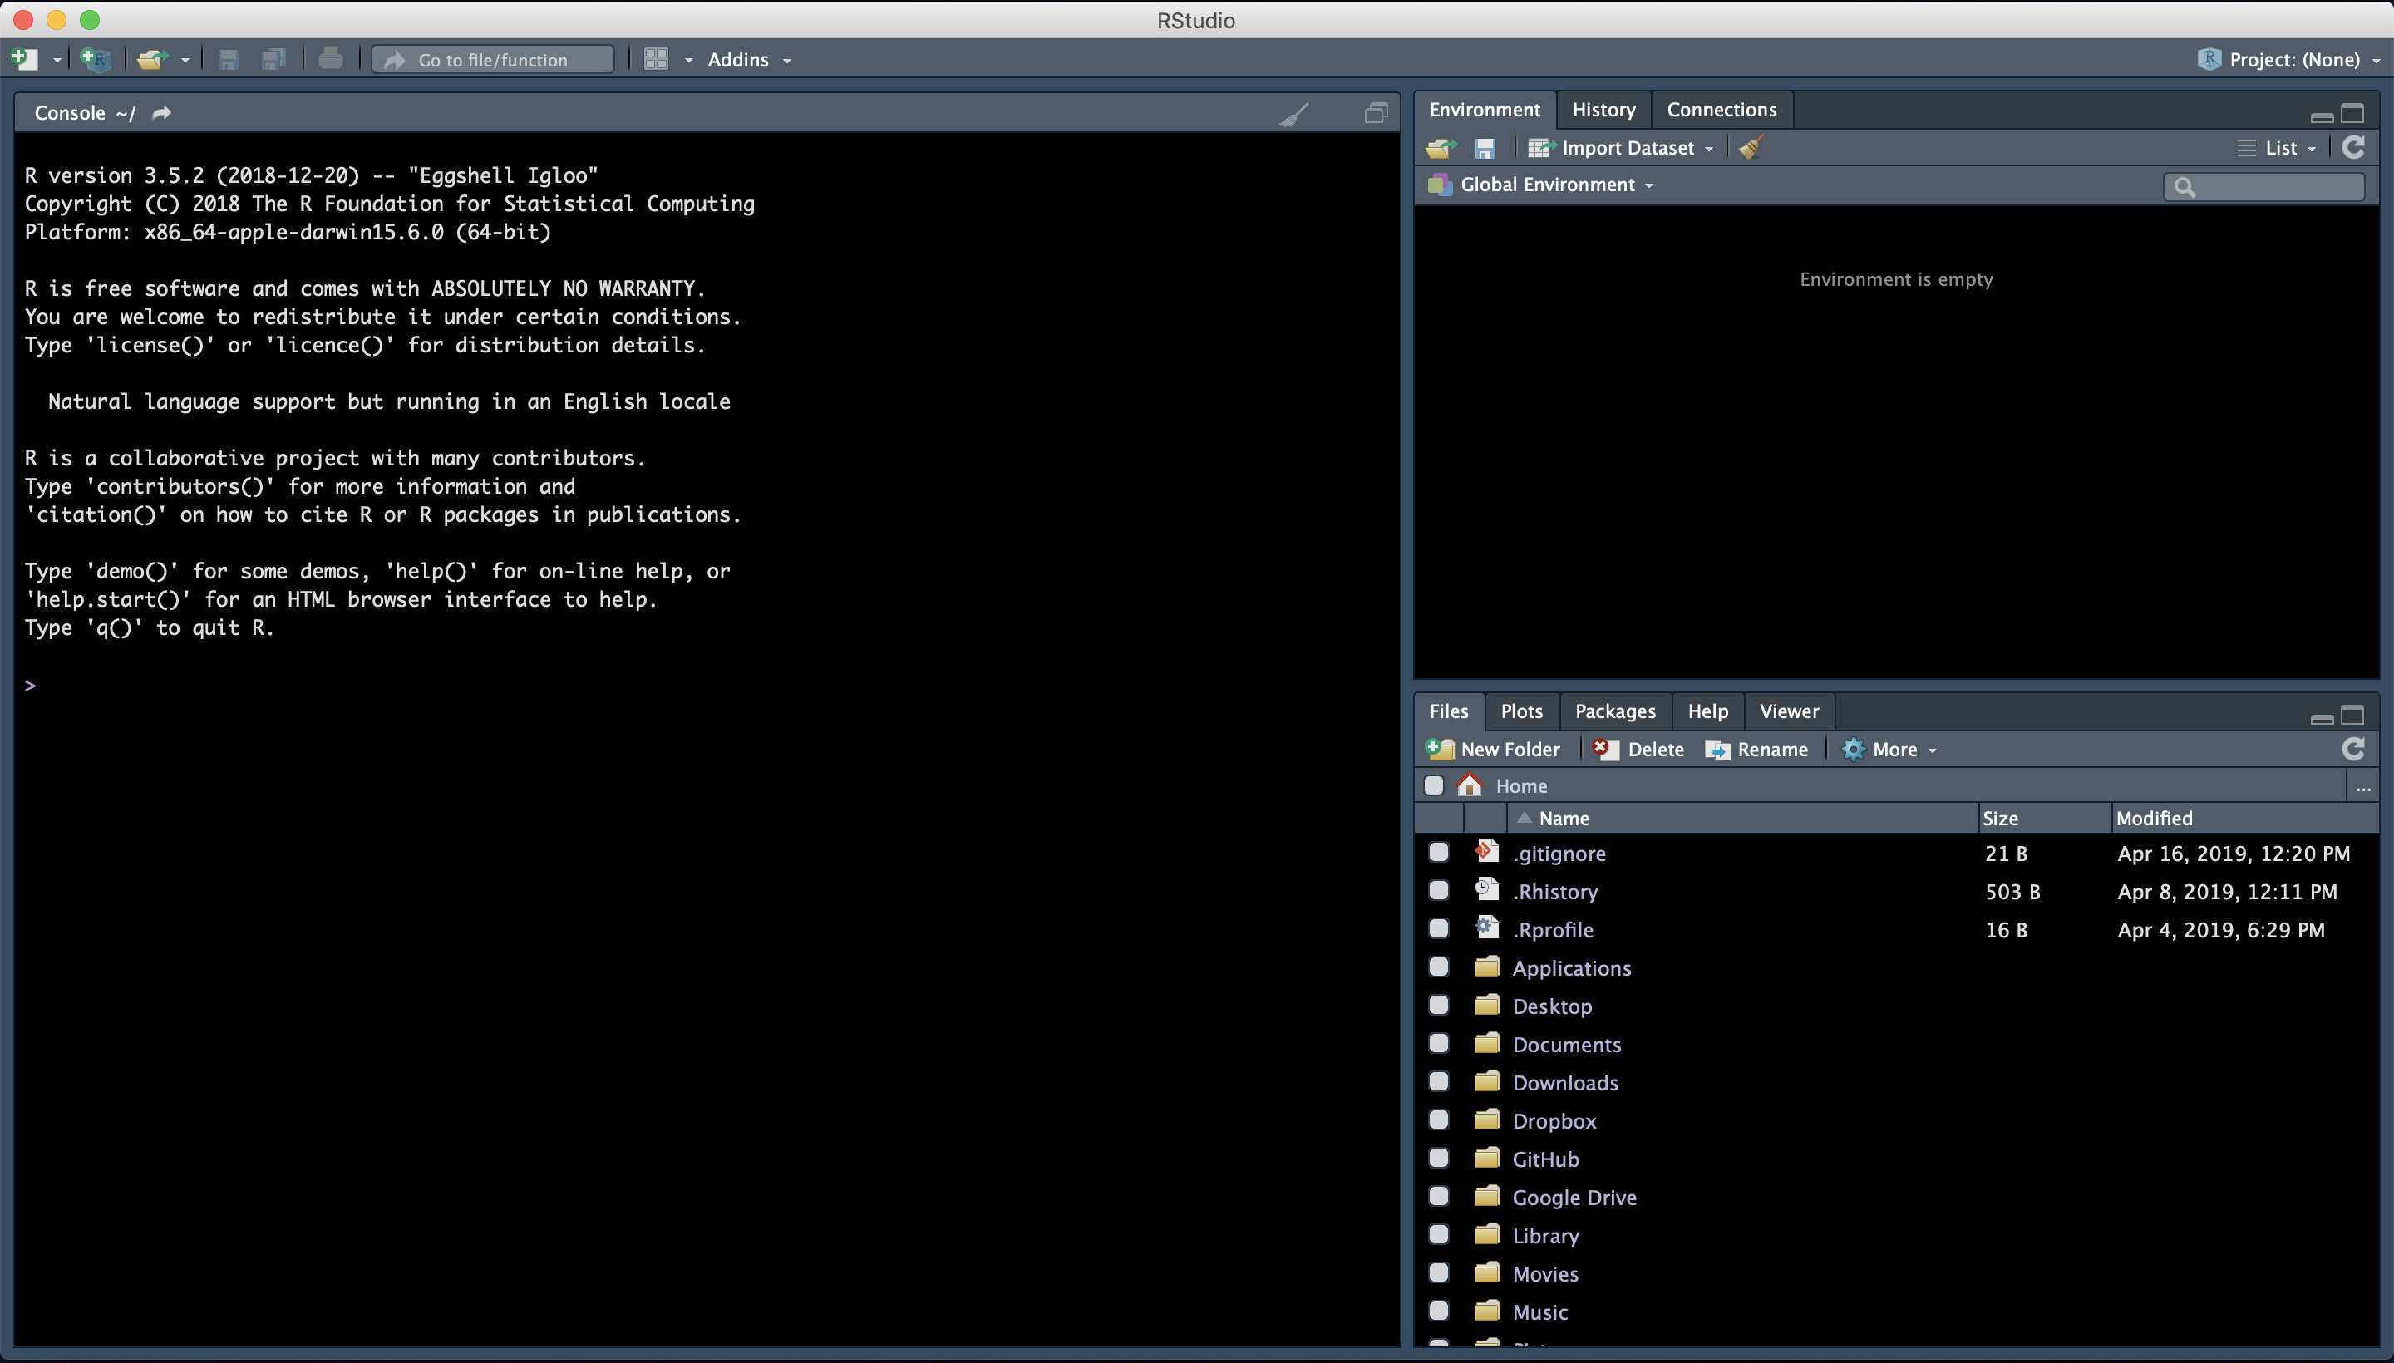This screenshot has width=2394, height=1363.
Task: Switch to the History tab
Action: click(1603, 110)
